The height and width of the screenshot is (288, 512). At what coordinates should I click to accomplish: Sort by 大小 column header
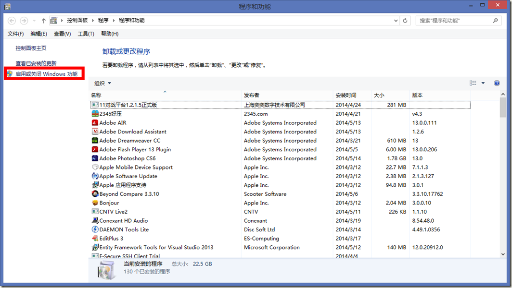(x=390, y=95)
